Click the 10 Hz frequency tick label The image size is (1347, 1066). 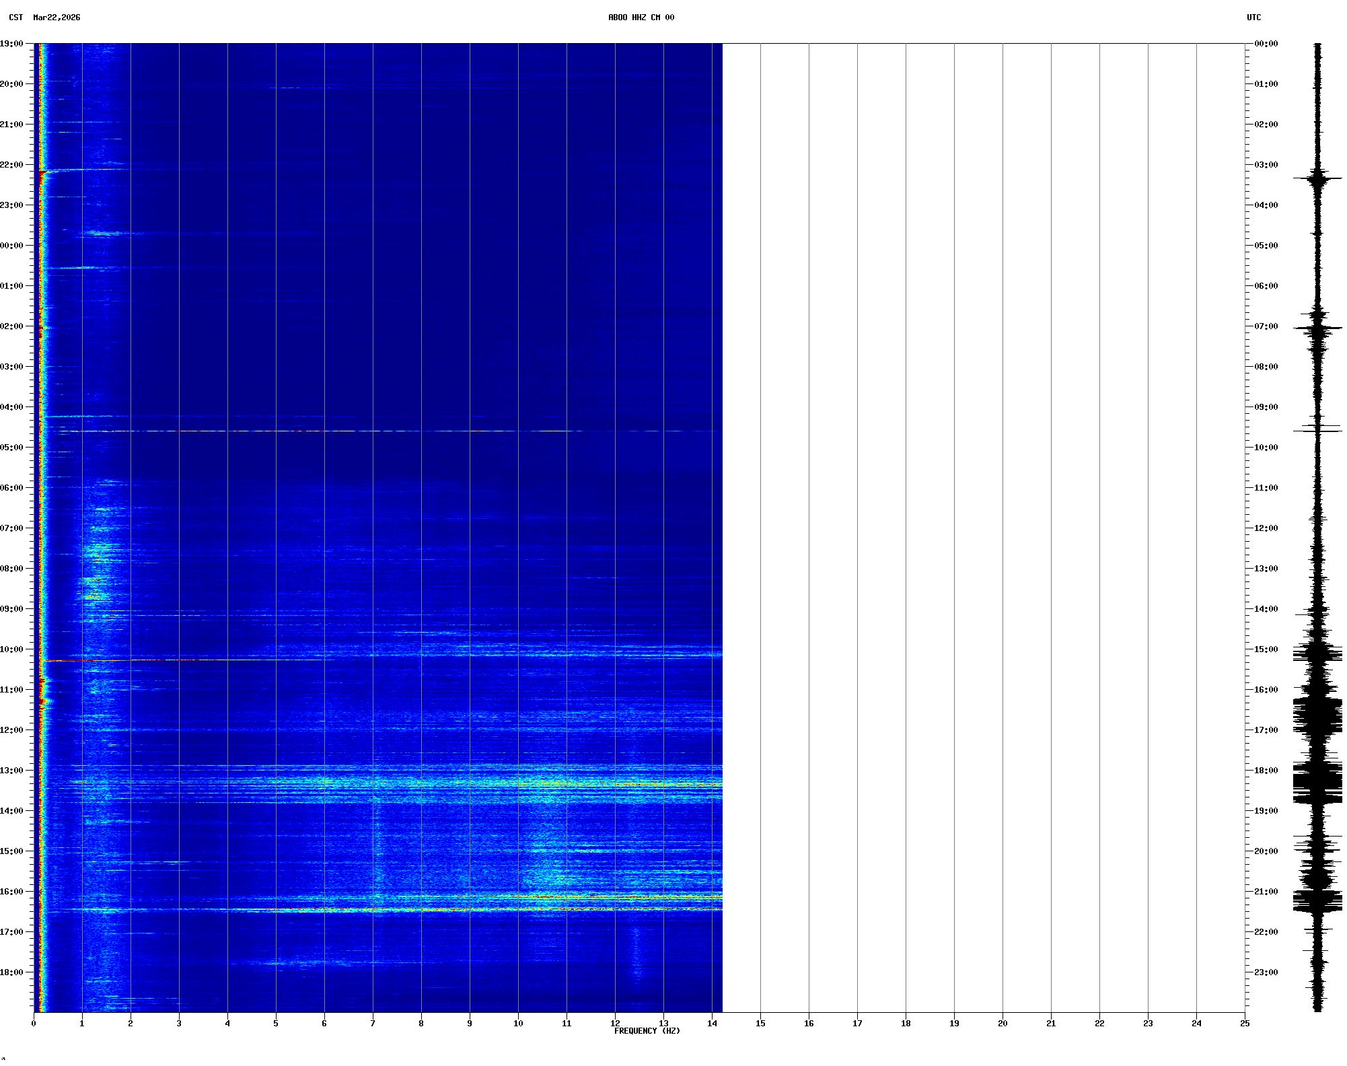[x=518, y=1024]
